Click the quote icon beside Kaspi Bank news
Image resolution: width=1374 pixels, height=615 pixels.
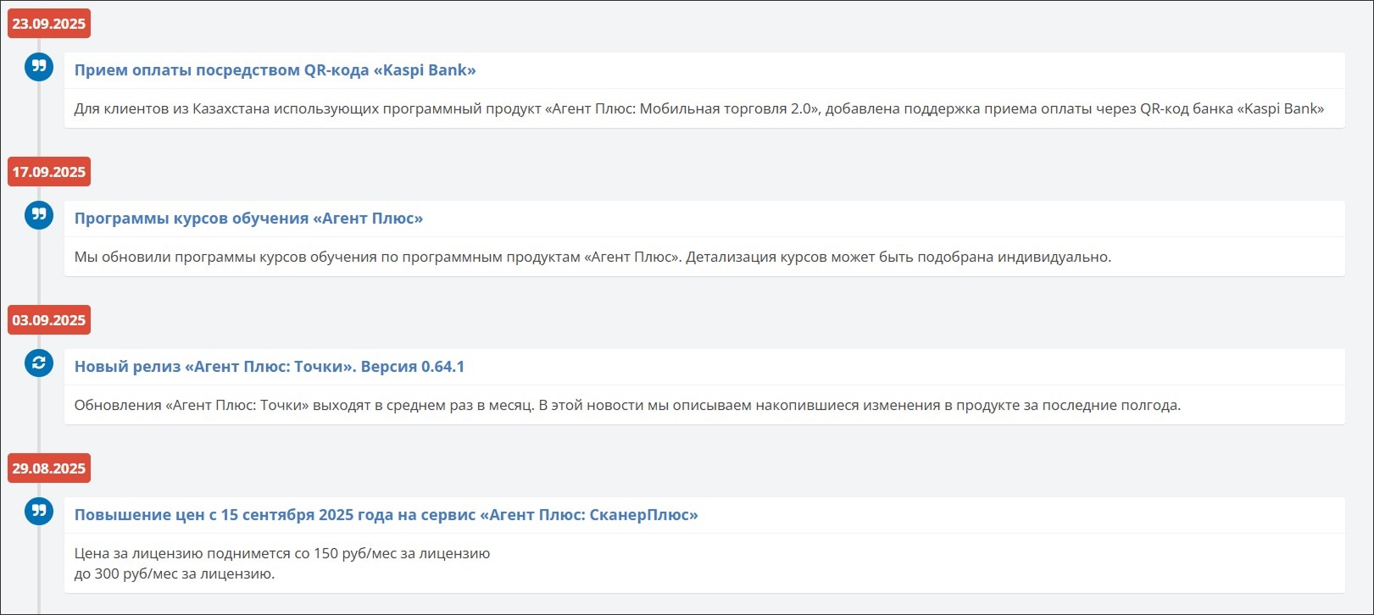tap(39, 67)
